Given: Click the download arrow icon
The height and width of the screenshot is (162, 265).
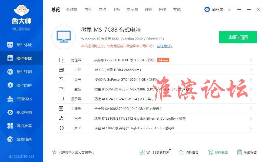Looking at the screenshot, I should click(230, 10).
